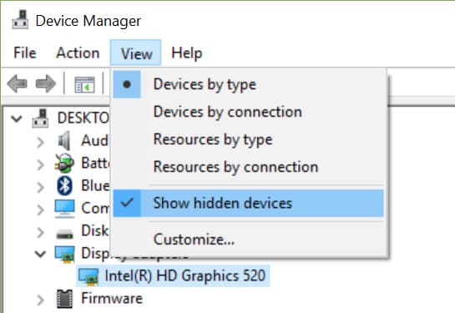Image resolution: width=455 pixels, height=313 pixels.
Task: Click the show/hide console tree toolbar icon
Action: (84, 84)
